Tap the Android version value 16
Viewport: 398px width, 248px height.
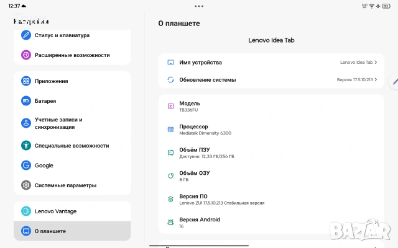point(181,226)
